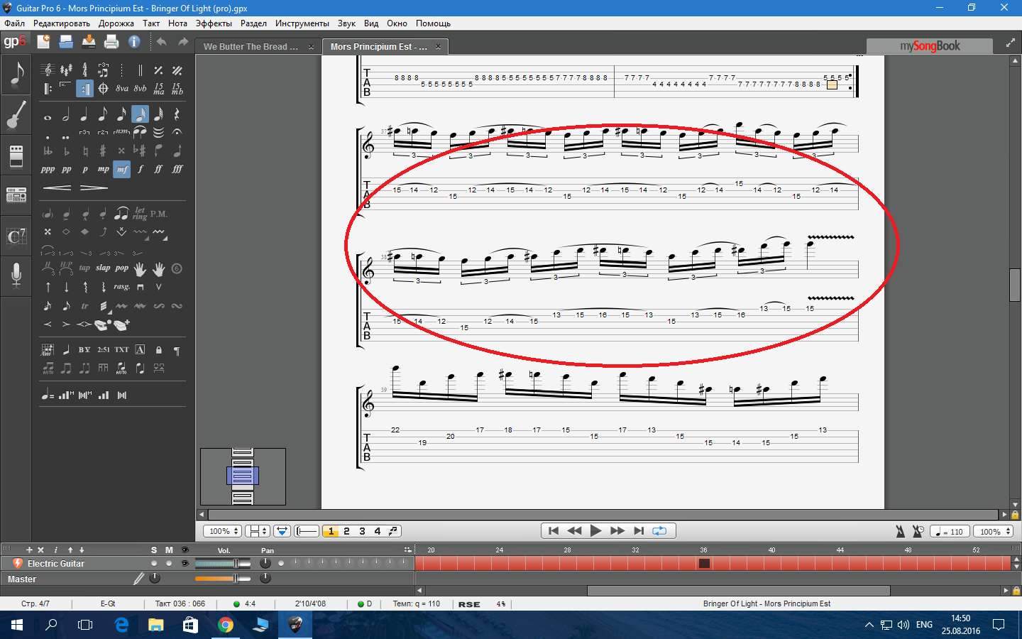This screenshot has width=1022, height=639.
Task: Open the mySongBook panel
Action: (x=930, y=46)
